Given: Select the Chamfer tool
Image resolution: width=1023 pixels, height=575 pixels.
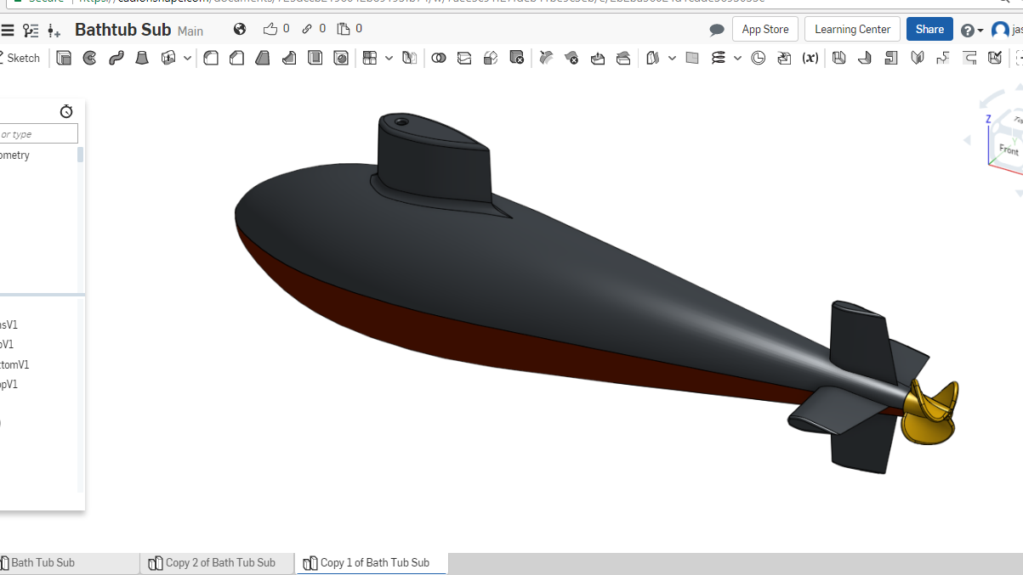Looking at the screenshot, I should 237,59.
